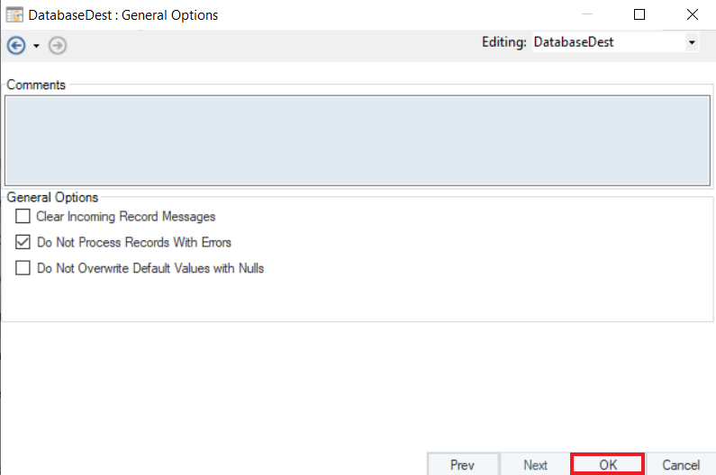Viewport: 716px width, 475px height.
Task: Click the greyed-out forward arrow icon
Action: tap(58, 45)
